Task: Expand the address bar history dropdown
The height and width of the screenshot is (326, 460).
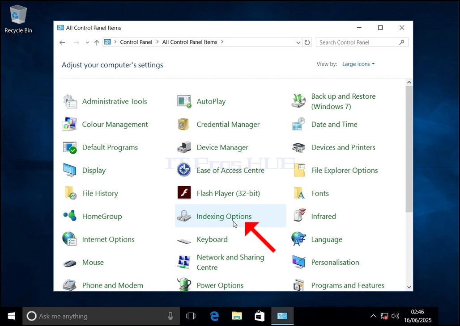Action: pyautogui.click(x=298, y=42)
